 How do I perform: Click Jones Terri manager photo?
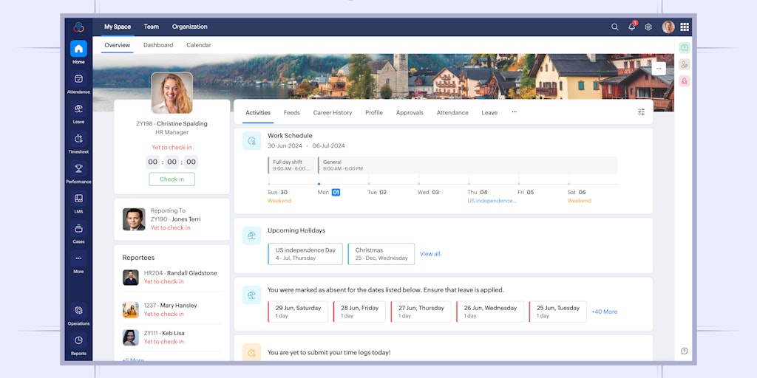[x=134, y=219]
